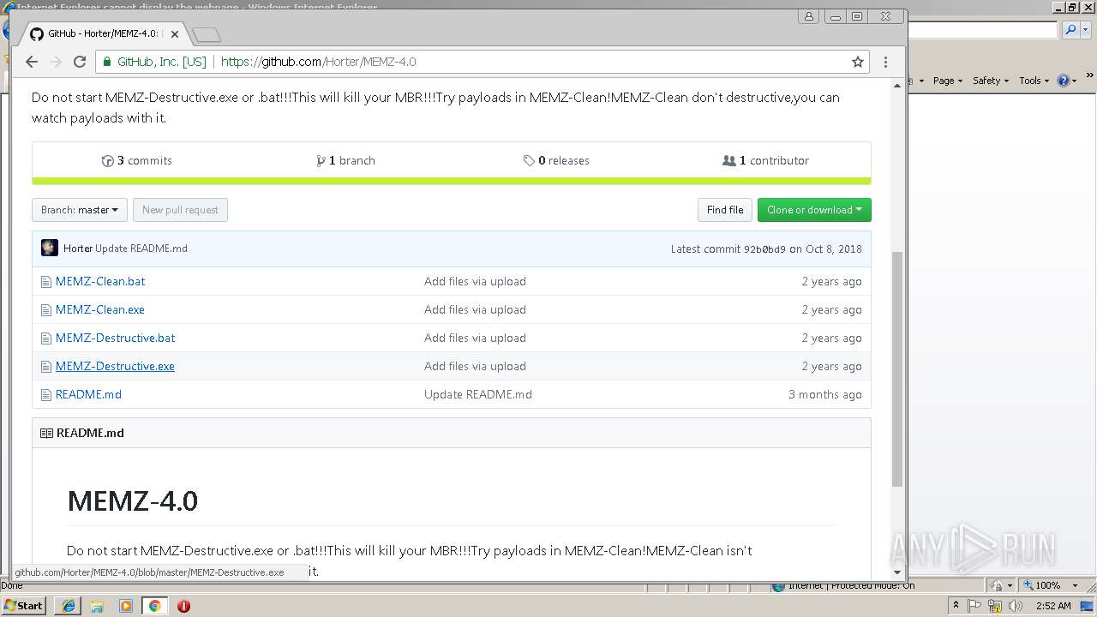
Task: Click 'Update README.md' in the README.md row
Action: [478, 394]
